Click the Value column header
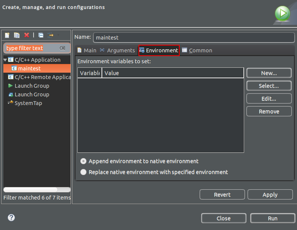297x230 pixels. (173, 73)
